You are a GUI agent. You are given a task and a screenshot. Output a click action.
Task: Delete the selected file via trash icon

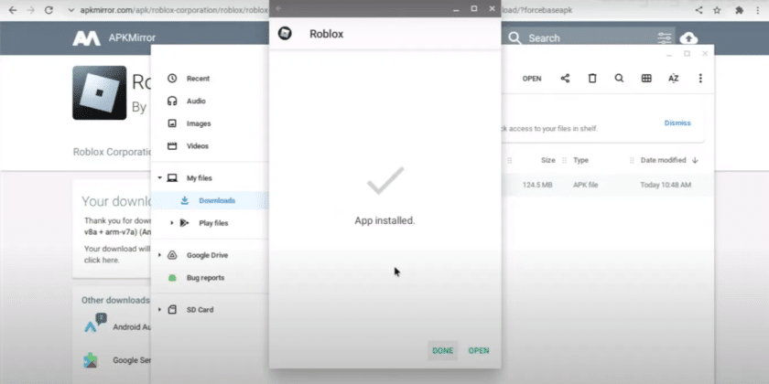pyautogui.click(x=592, y=79)
